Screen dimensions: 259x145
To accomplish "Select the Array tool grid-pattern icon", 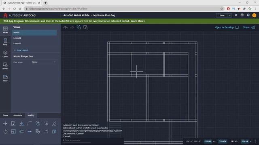I will click(x=38, y=132).
